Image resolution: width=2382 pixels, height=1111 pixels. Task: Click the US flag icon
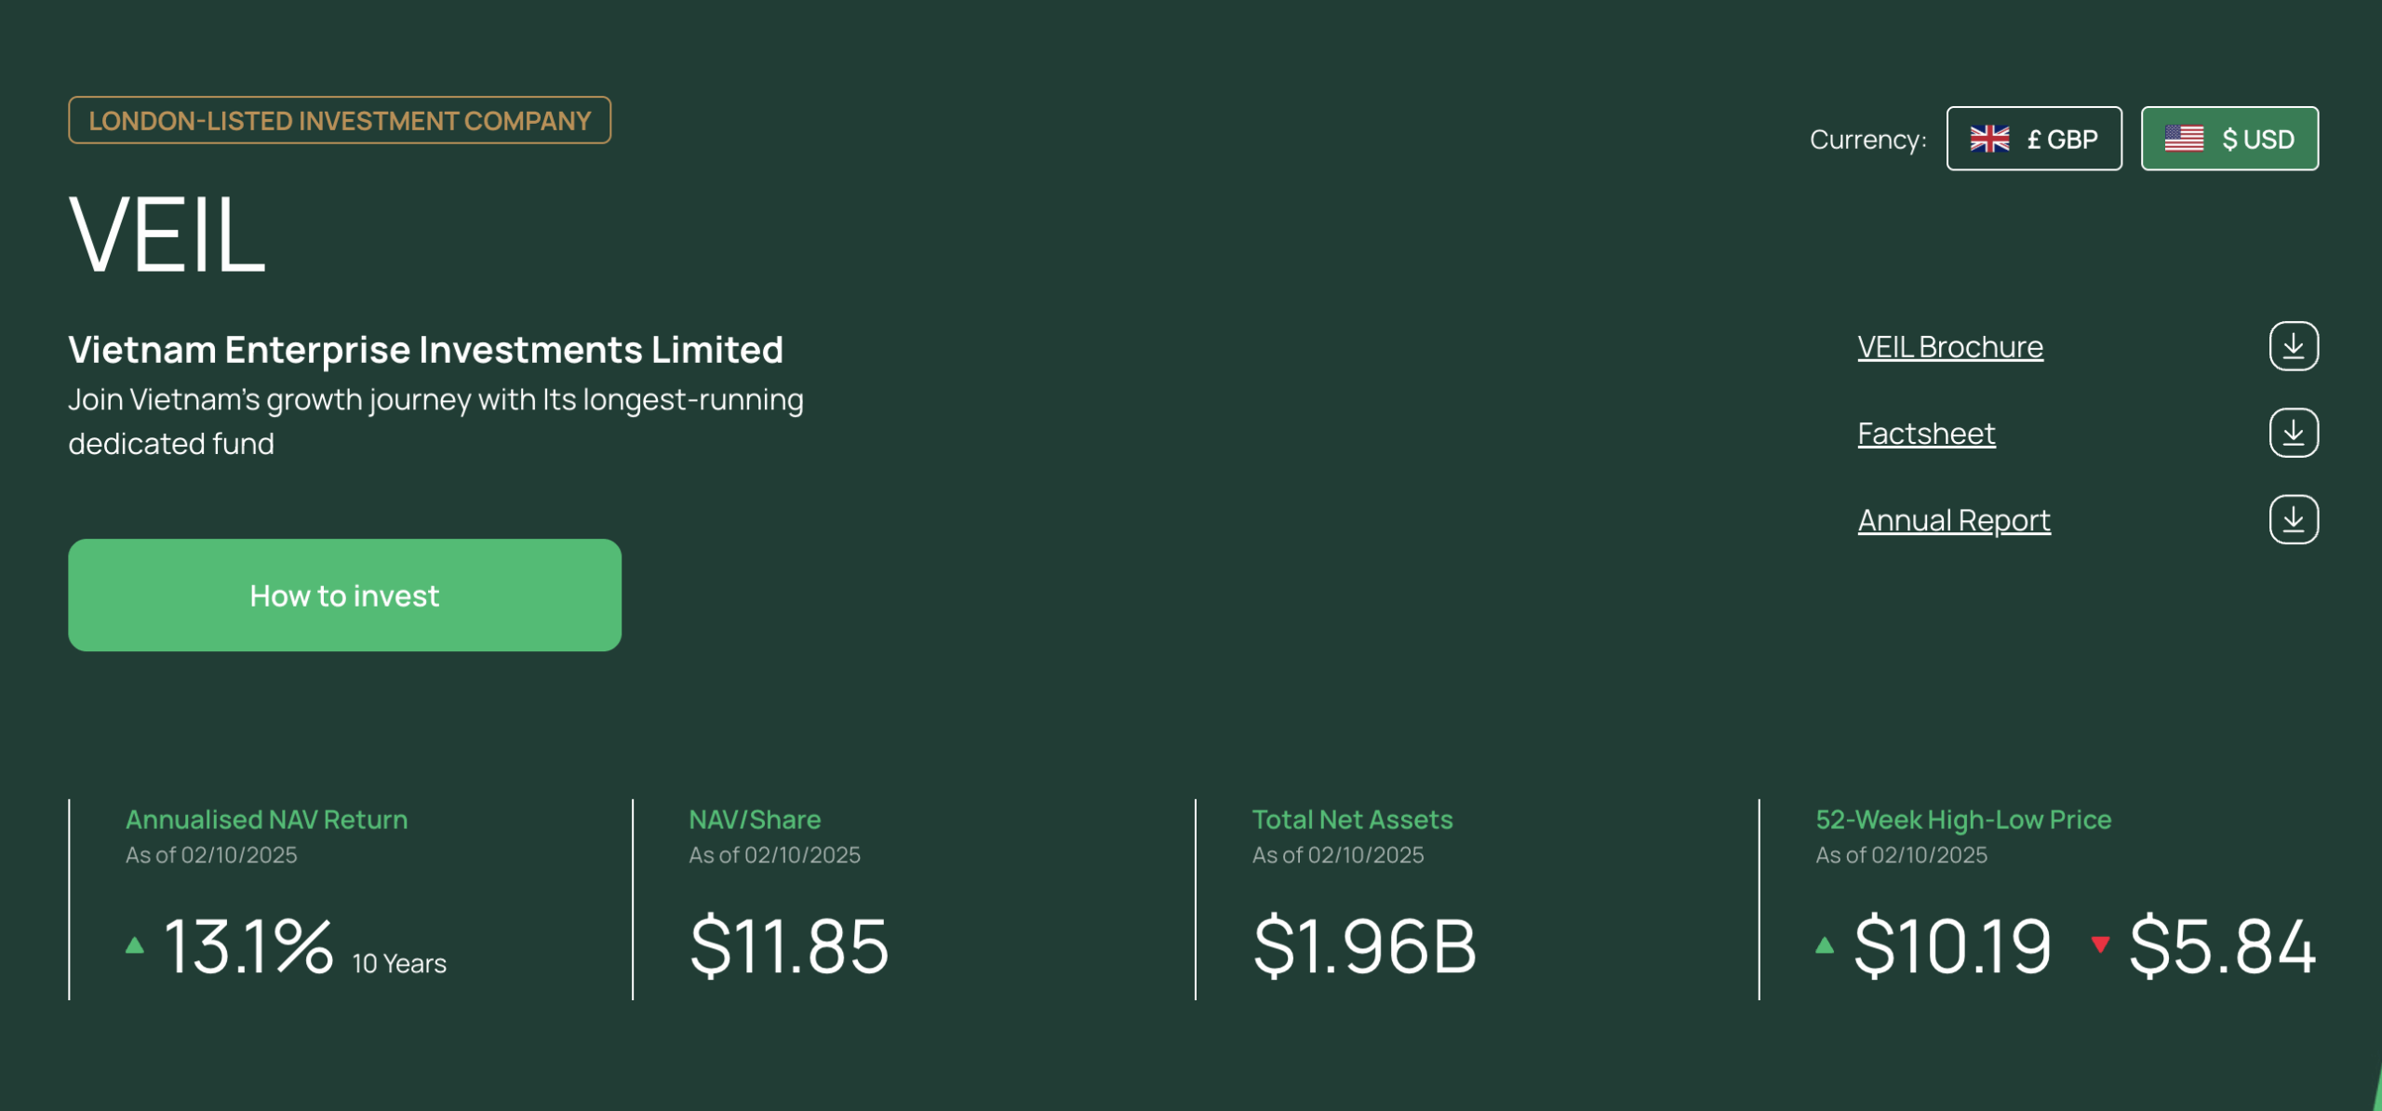pos(2184,139)
